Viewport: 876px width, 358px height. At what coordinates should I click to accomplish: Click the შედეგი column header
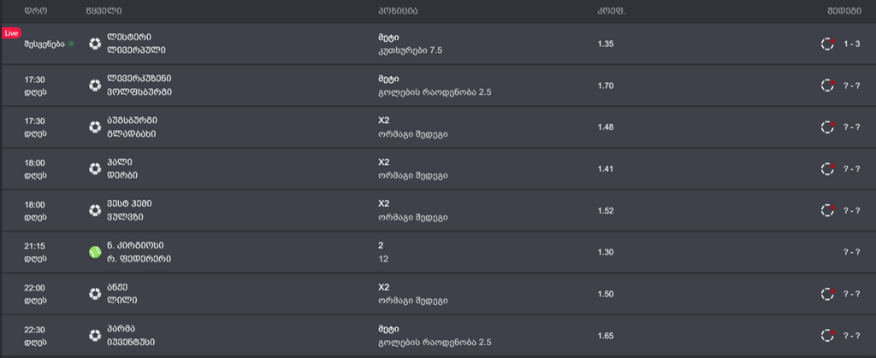click(844, 11)
